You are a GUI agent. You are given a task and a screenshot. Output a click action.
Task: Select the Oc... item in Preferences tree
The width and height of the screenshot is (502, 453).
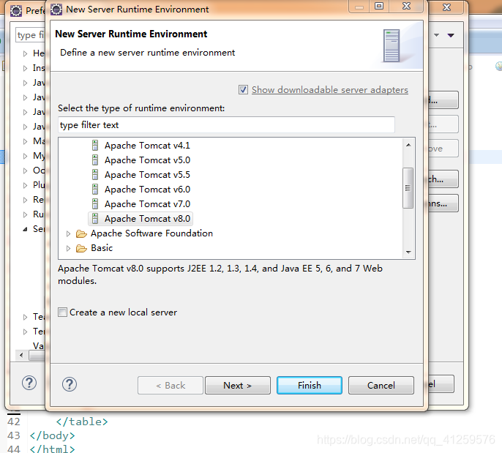pyautogui.click(x=39, y=171)
